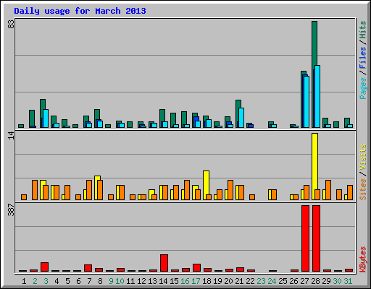
Task: Click the '83' value on the hits axis
Action: click(x=11, y=24)
